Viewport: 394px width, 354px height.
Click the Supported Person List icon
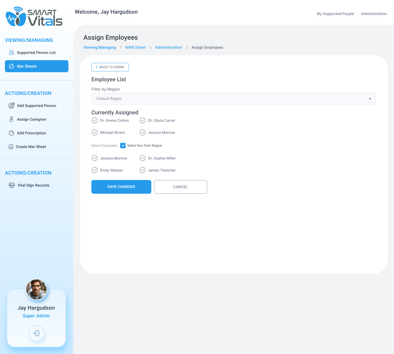[11, 53]
